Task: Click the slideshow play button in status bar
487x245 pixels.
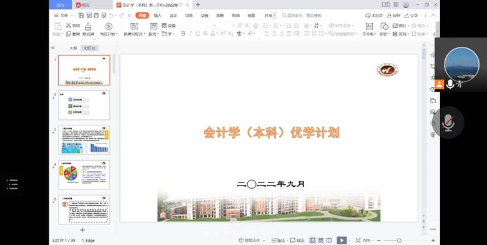Action: tap(342, 241)
